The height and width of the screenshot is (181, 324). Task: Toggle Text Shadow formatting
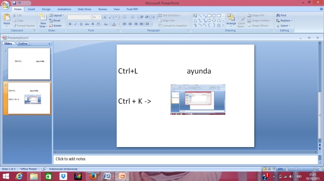[x=93, y=24]
